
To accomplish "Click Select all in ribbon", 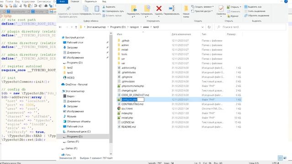I will [253, 7].
